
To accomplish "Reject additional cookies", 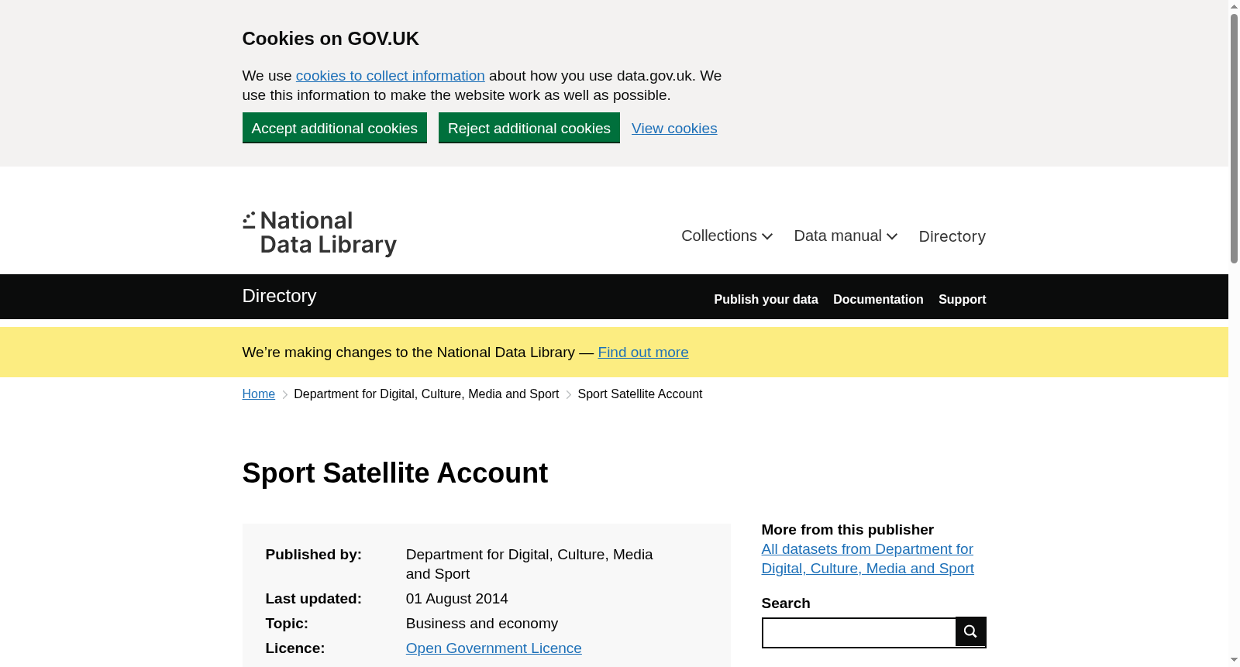I will click(529, 128).
